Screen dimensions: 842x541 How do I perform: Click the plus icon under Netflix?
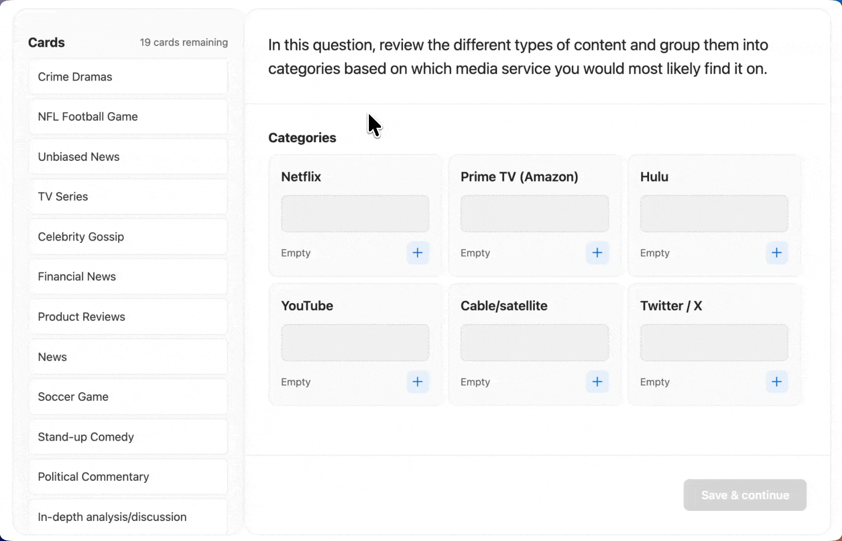point(417,253)
